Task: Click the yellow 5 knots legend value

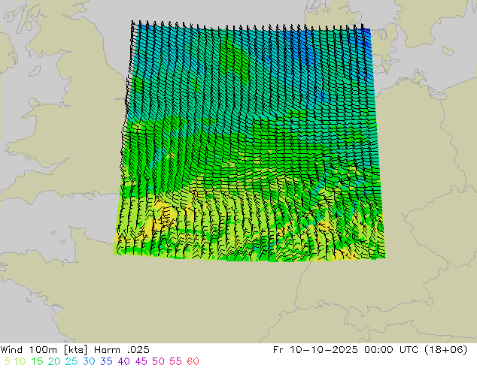Action: 8,361
